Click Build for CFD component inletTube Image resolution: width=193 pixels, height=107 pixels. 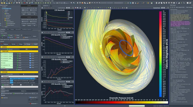click(19, 54)
